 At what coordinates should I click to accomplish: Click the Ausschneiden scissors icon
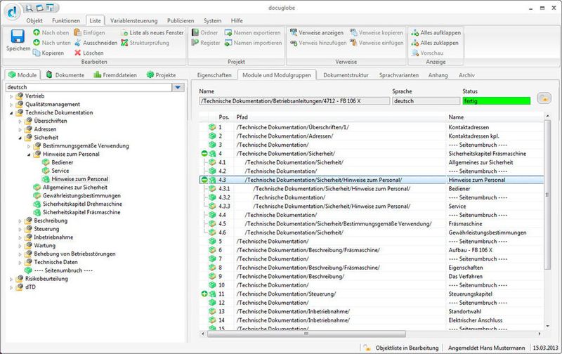click(x=78, y=43)
